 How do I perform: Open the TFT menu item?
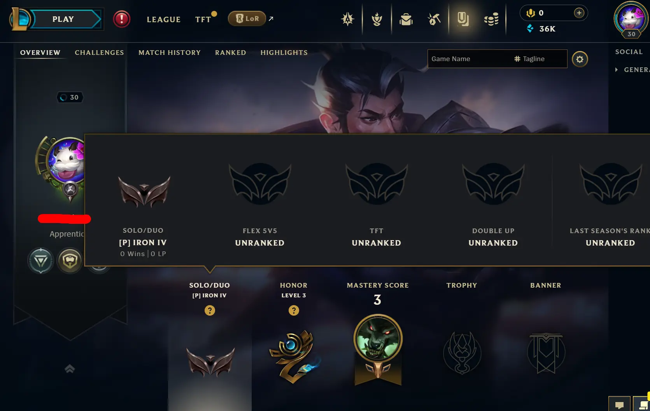(x=203, y=19)
